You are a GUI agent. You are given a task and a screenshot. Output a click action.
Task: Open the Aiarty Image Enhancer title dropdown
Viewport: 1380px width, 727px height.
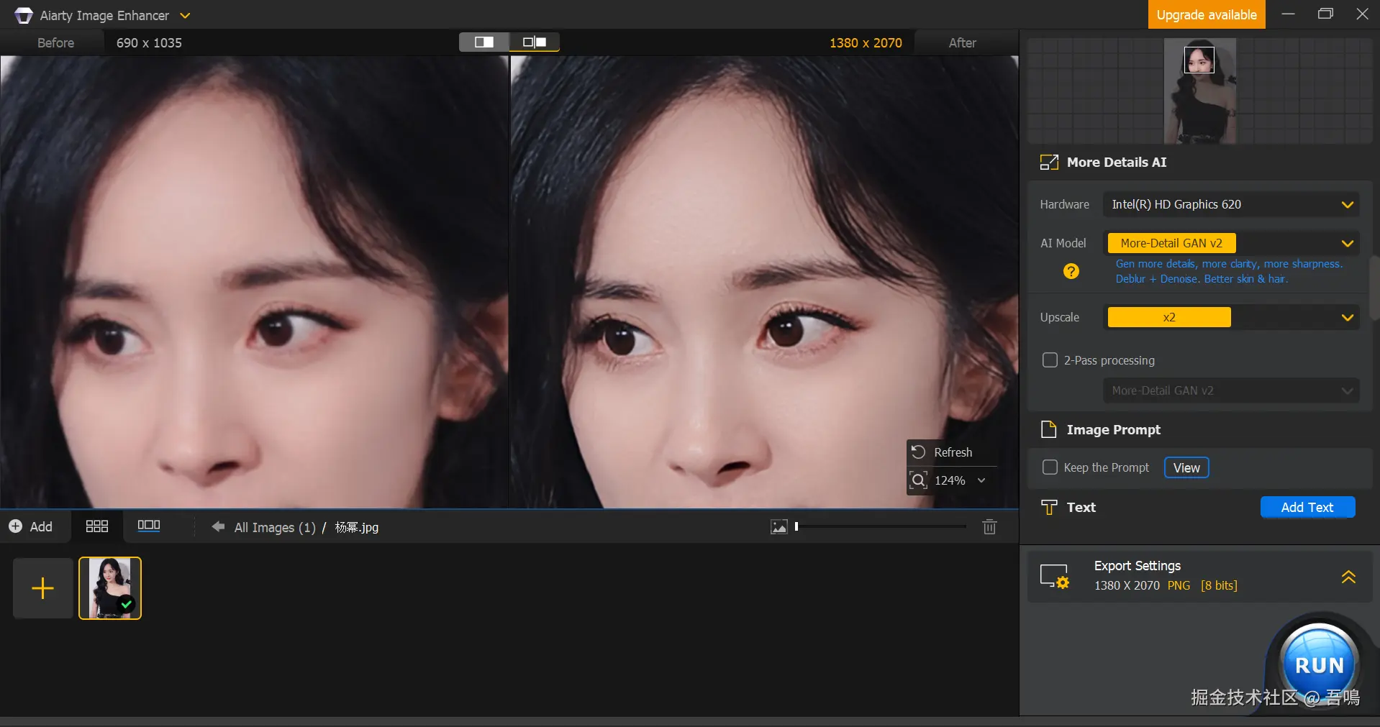point(185,15)
